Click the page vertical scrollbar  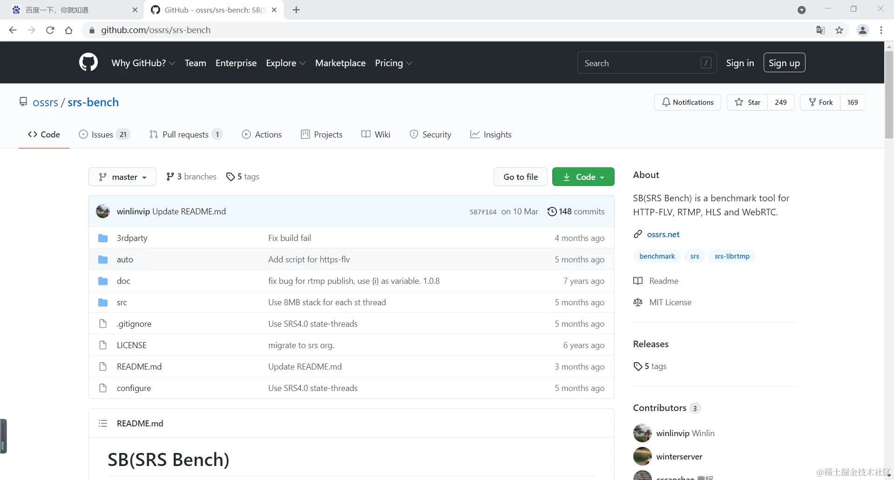pos(889,95)
